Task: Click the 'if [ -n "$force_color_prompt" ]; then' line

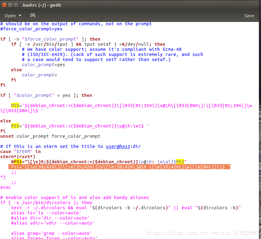Action: (x=50, y=39)
